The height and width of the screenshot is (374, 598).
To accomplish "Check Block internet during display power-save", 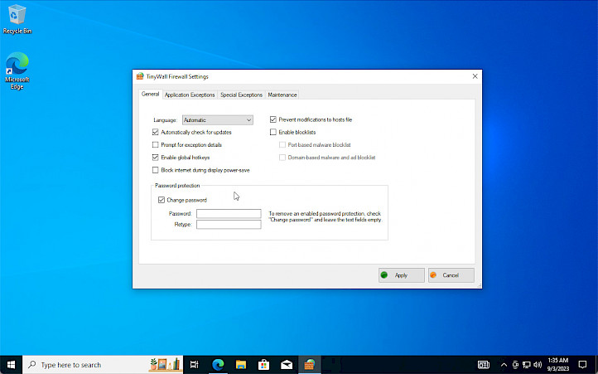I will coord(155,170).
